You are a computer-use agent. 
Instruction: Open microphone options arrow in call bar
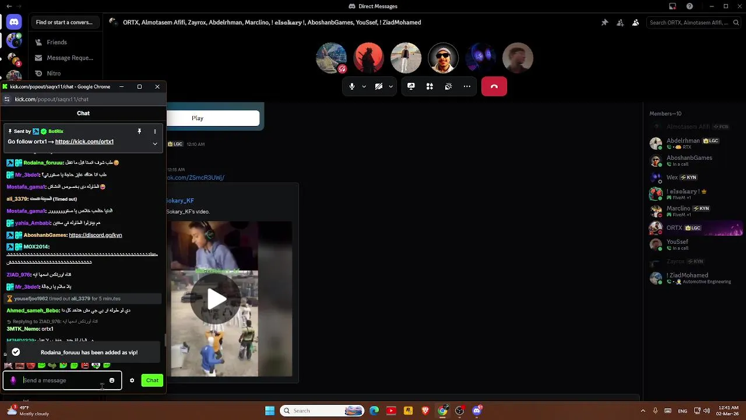[x=364, y=86]
